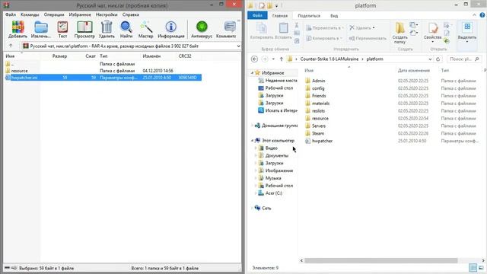Refresh the Explorer folder view
487x274 pixels.
point(438,59)
